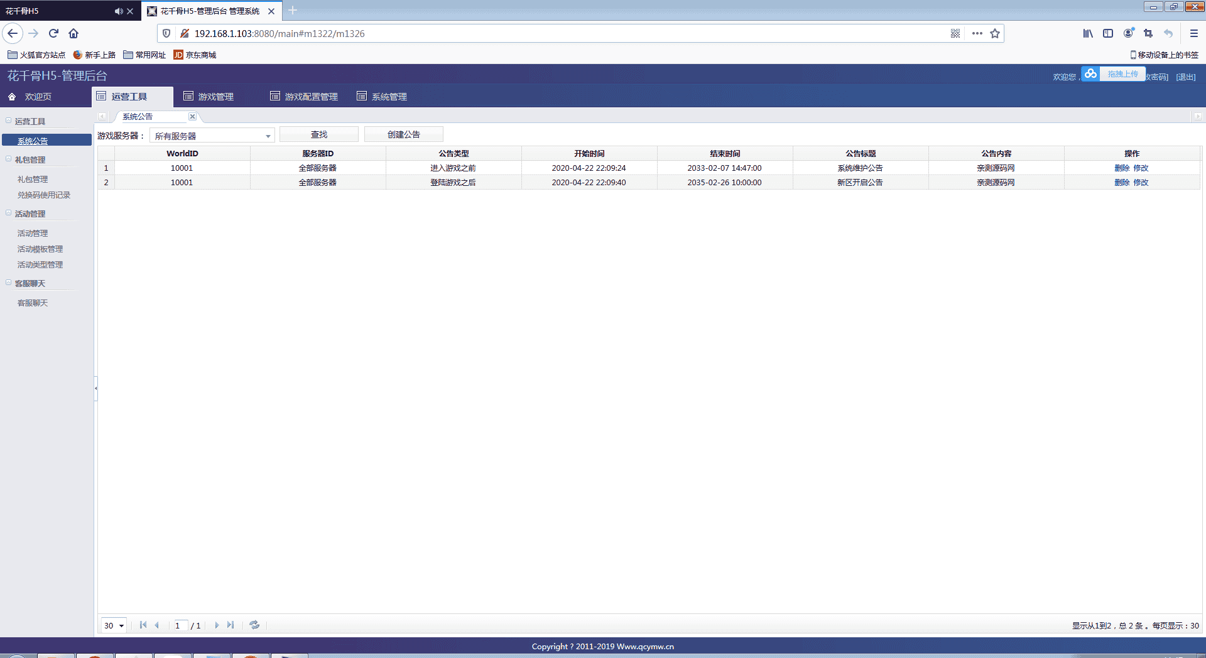Viewport: 1206px width, 658px height.
Task: Click the 创建公告 button
Action: point(404,134)
